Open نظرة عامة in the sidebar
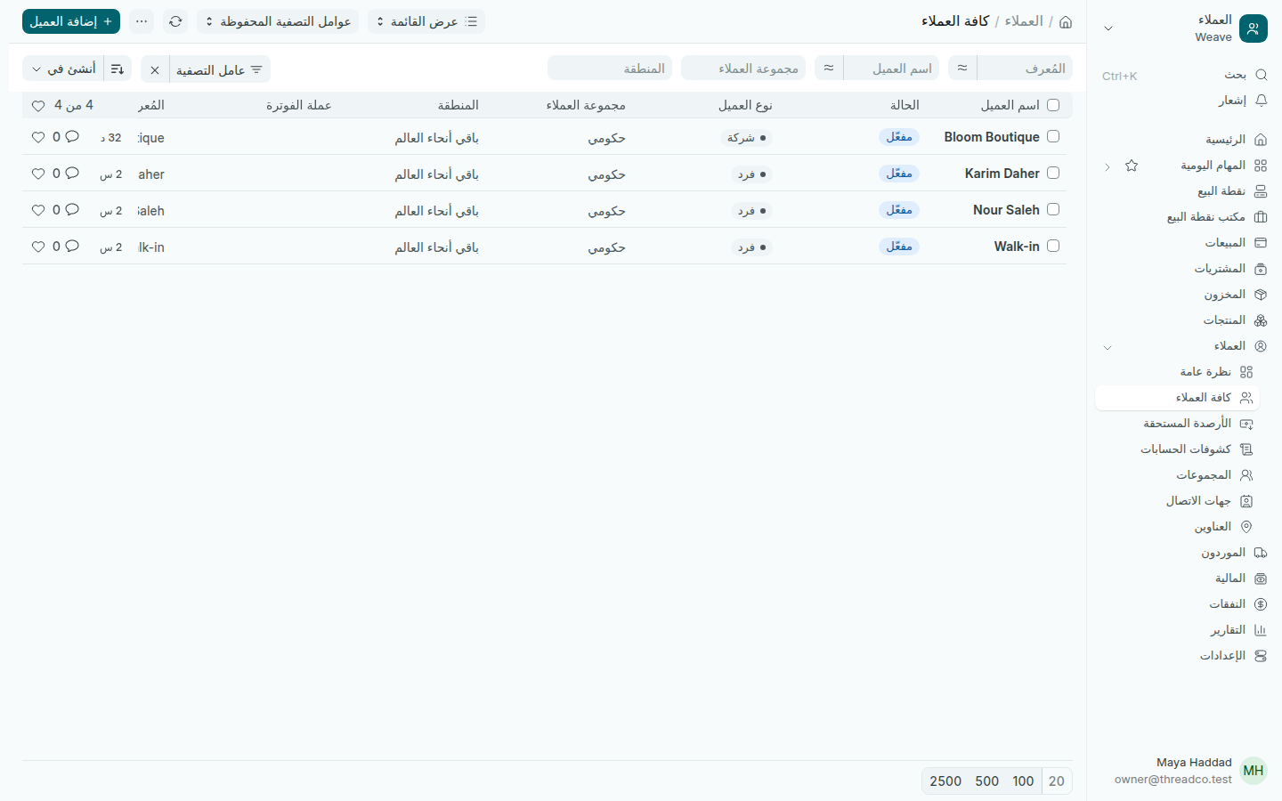The width and height of the screenshot is (1282, 801). 1178,372
